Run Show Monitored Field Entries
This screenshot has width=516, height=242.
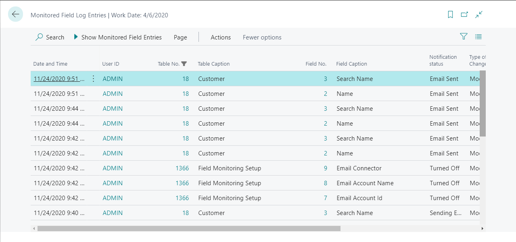click(x=118, y=37)
